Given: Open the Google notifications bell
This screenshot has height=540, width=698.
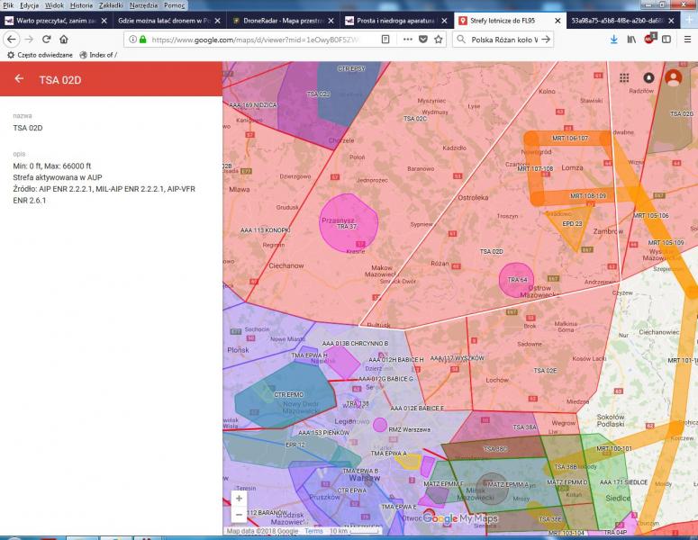Looking at the screenshot, I should [x=648, y=78].
